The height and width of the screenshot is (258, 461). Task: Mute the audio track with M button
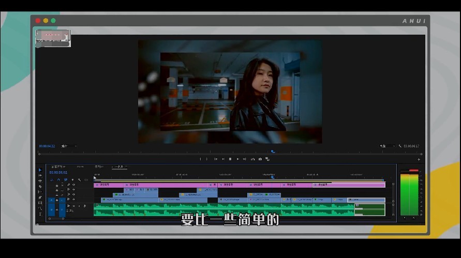tap(73, 206)
